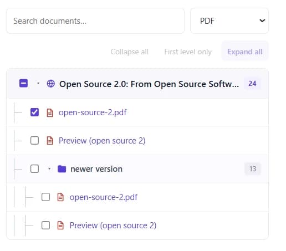
Task: Open the first-level Preview (open source 2) link
Action: (x=102, y=141)
